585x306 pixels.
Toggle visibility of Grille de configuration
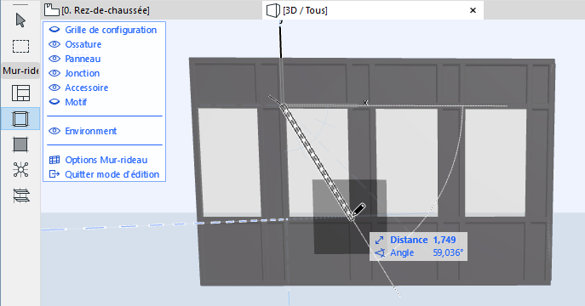(54, 30)
